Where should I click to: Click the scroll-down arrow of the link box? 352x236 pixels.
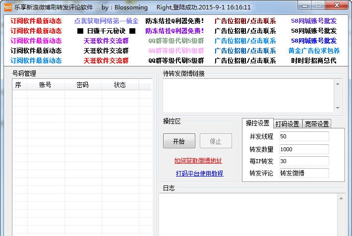coord(338,108)
